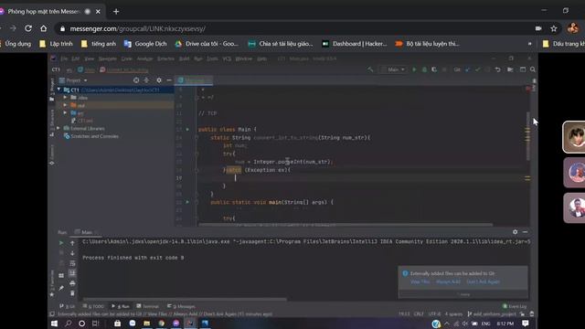Click the up arrow in Run console

point(72,243)
